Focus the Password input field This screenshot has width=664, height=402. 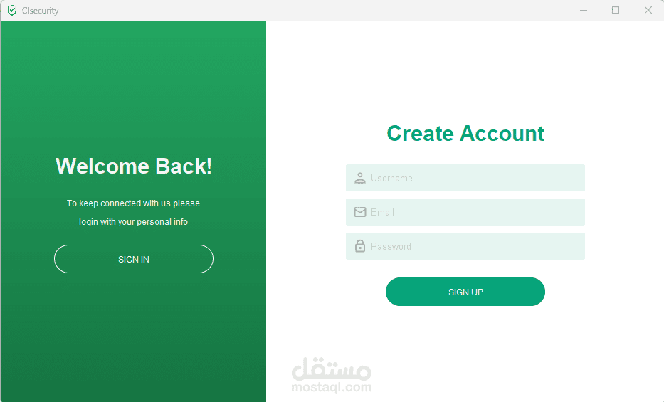465,246
